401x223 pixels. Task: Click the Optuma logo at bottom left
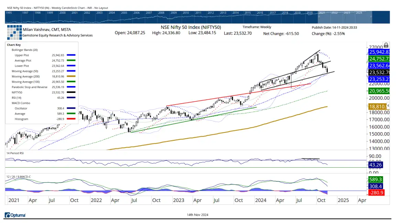15,215
